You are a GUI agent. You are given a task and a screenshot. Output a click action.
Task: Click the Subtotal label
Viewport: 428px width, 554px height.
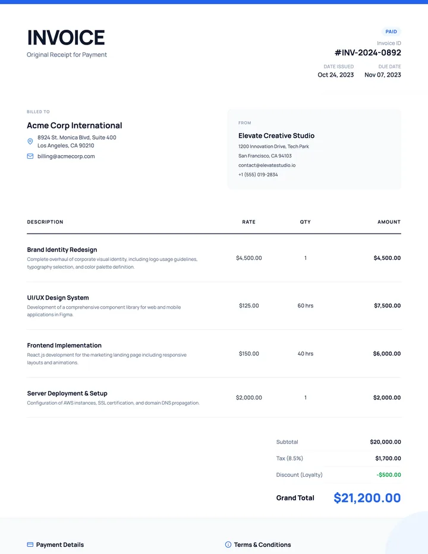(x=287, y=442)
